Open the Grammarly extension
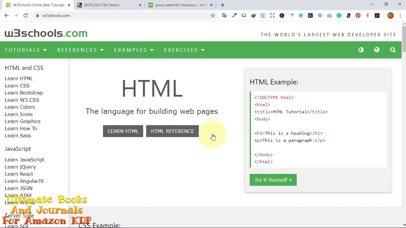The image size is (406, 228). pos(339,16)
